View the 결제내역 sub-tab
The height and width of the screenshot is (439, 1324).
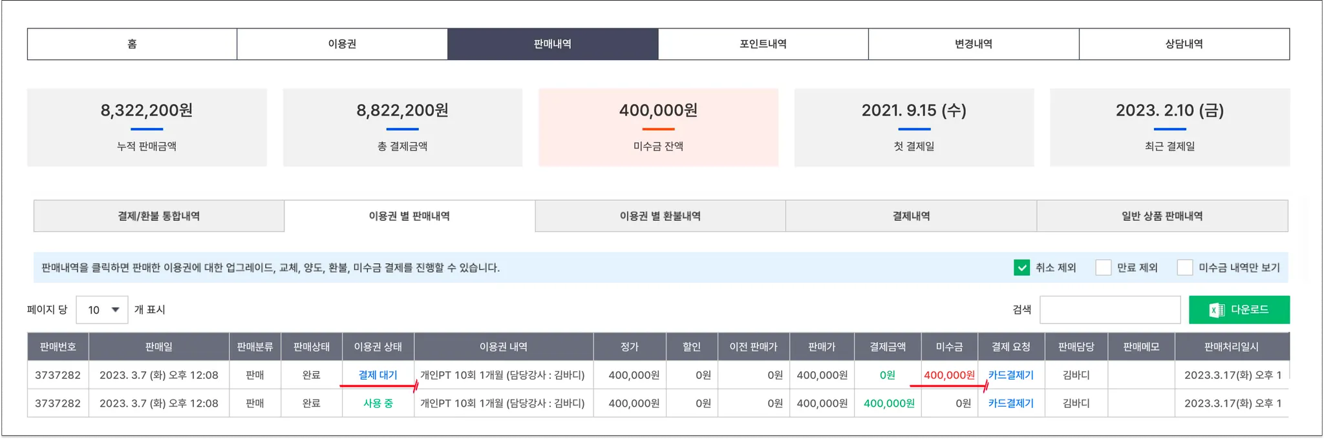[x=911, y=216]
